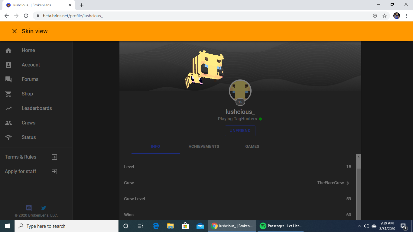Image resolution: width=413 pixels, height=232 pixels.
Task: Open the Crews sidebar link
Action: (x=36, y=123)
